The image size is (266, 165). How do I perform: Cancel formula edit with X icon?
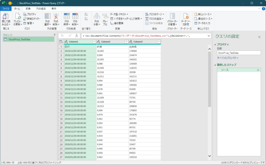(x=62, y=36)
